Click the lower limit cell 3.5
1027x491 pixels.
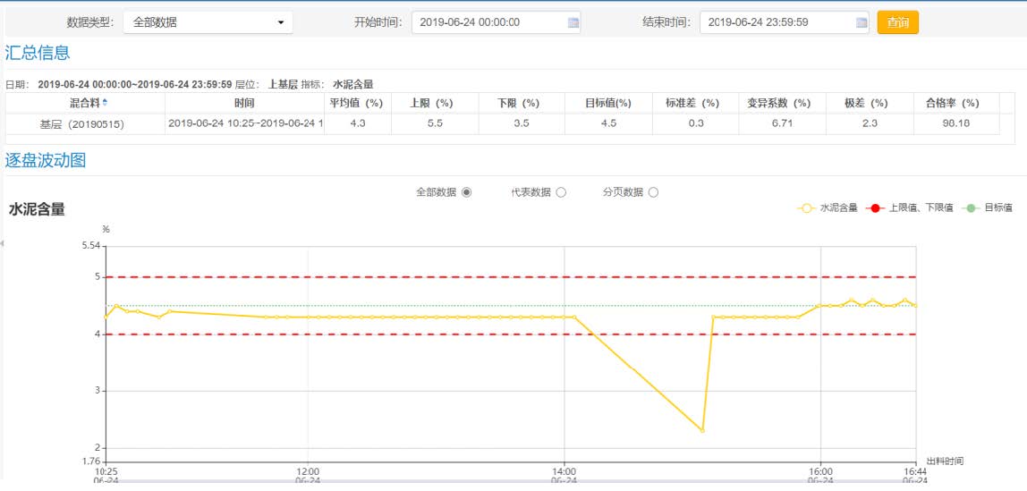tap(522, 123)
